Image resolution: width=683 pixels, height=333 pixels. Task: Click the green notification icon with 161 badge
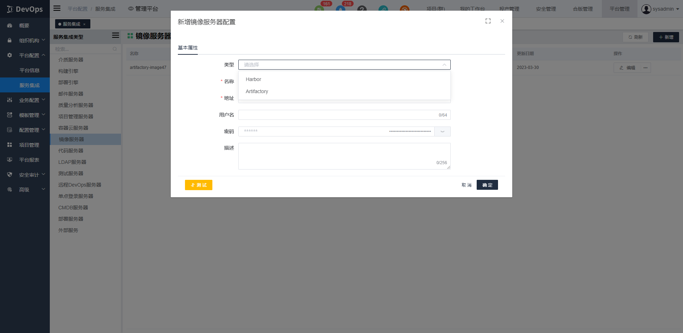(319, 9)
